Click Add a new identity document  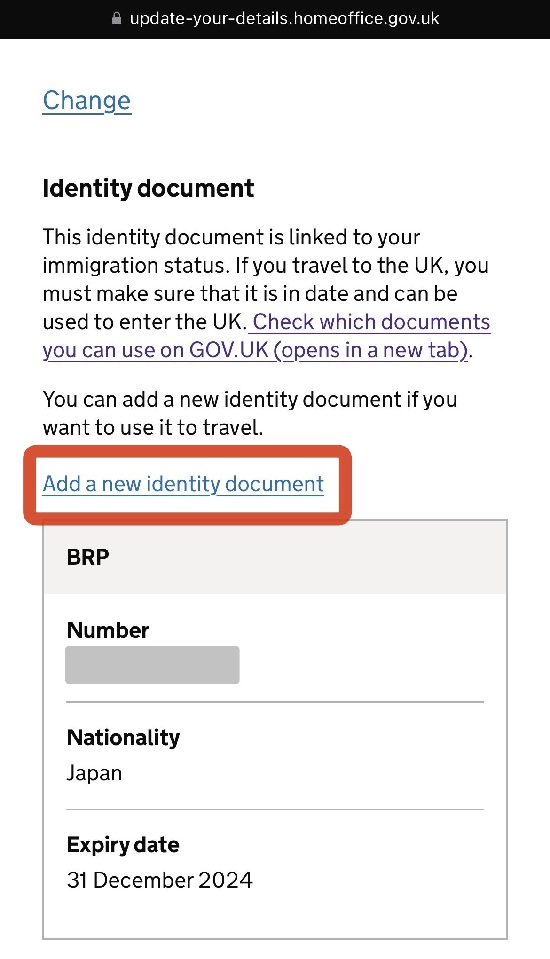pyautogui.click(x=183, y=484)
